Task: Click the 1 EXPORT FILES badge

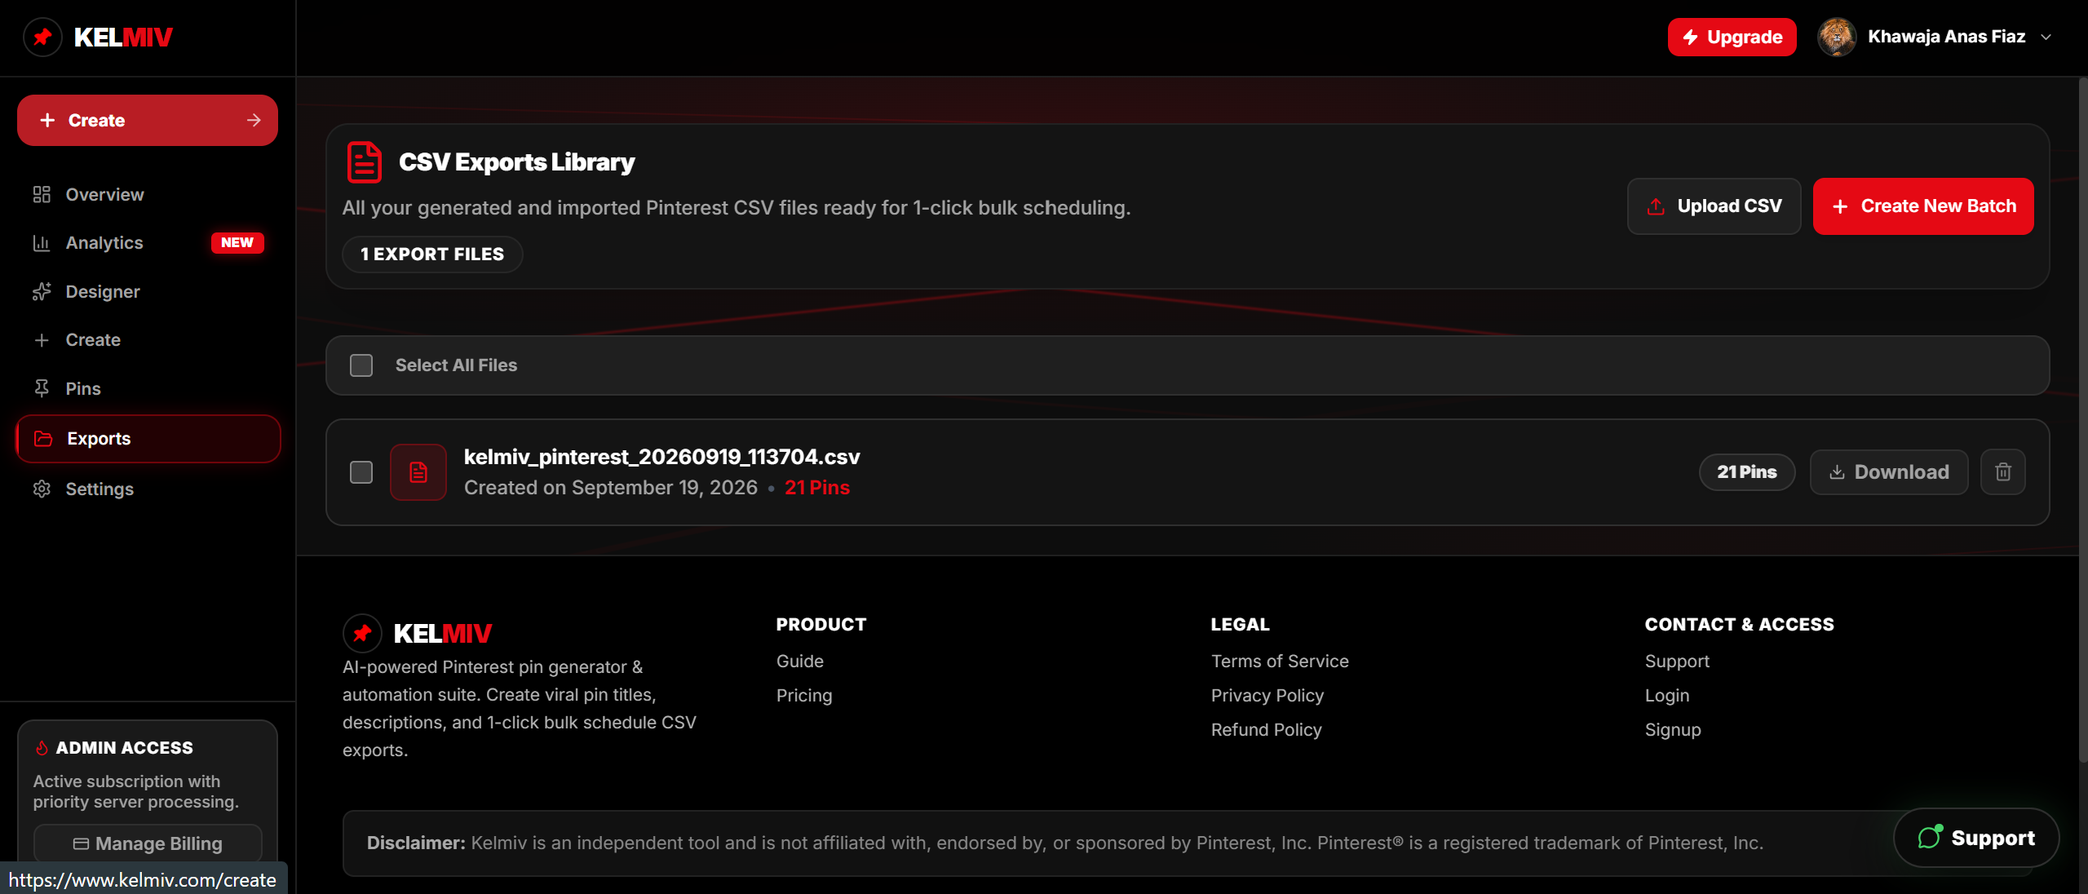Action: [432, 254]
